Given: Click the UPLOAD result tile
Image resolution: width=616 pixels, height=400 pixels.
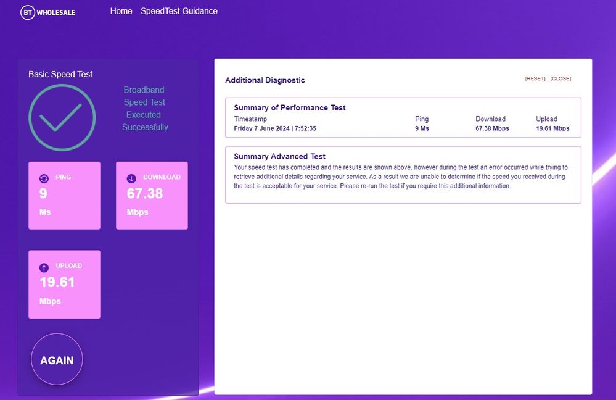Looking at the screenshot, I should [64, 284].
